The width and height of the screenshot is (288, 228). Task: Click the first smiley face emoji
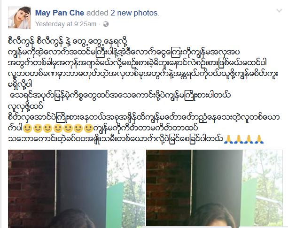[28, 128]
